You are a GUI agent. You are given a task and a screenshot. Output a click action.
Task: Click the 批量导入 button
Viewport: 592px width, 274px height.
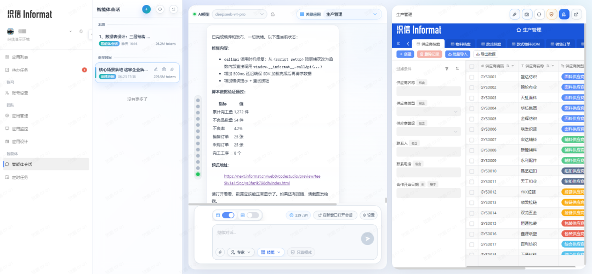tap(458, 54)
